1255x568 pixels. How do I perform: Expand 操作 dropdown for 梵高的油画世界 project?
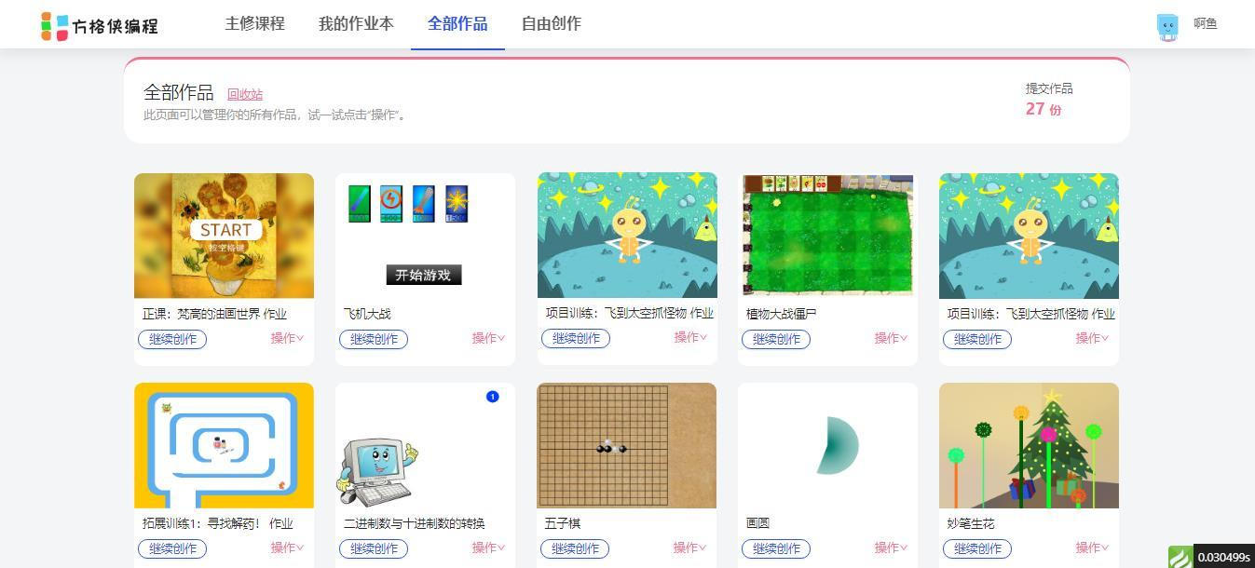click(288, 338)
